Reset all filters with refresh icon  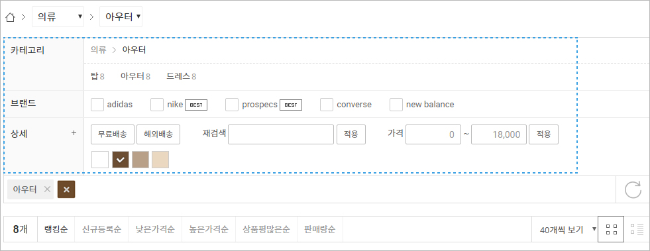(x=633, y=189)
